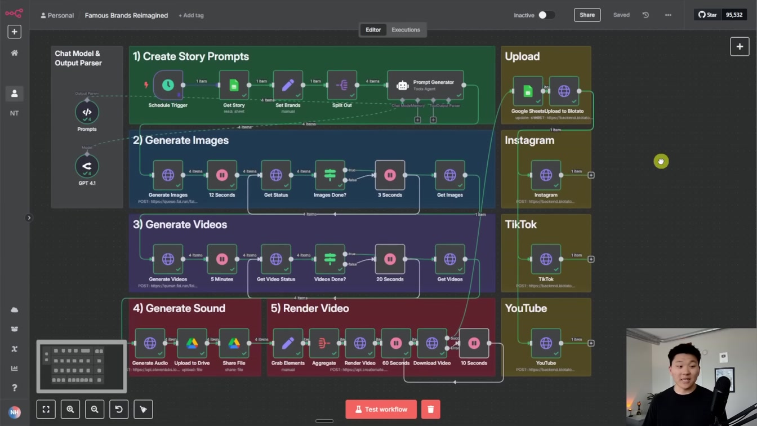Select the 60 Seconds wait node
The image size is (757, 426).
pyautogui.click(x=396, y=343)
